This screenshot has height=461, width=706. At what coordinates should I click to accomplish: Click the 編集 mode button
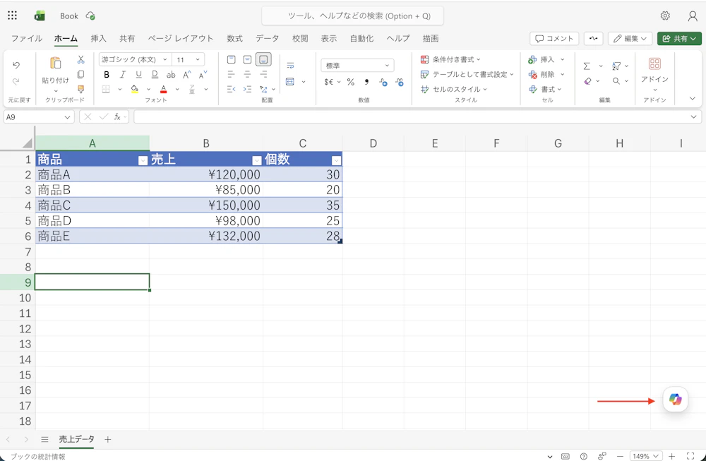tap(630, 39)
